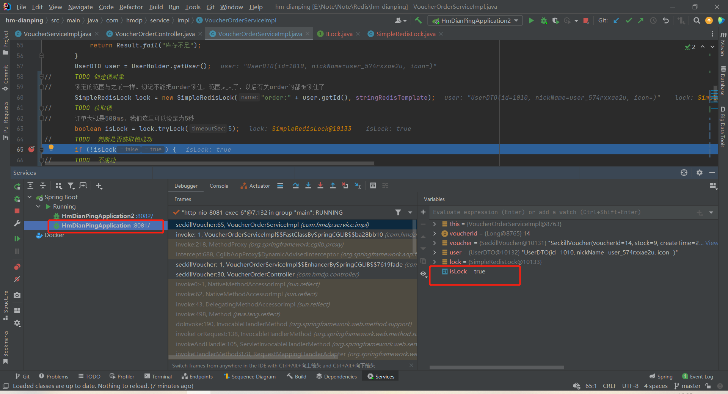Image resolution: width=728 pixels, height=394 pixels.
Task: Collapse the Spring Boot tree node
Action: pyautogui.click(x=30, y=197)
